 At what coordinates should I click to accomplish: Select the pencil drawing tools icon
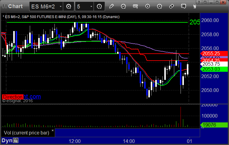coord(111,6)
